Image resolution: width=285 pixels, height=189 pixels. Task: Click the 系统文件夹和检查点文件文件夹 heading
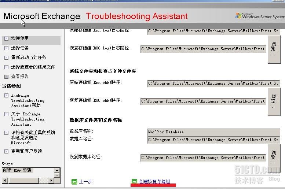click(x=103, y=71)
